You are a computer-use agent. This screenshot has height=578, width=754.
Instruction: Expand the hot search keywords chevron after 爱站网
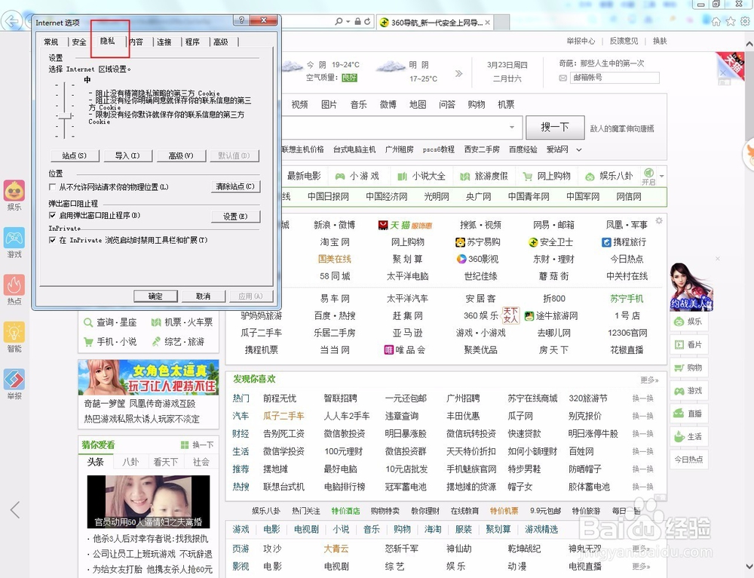point(579,149)
